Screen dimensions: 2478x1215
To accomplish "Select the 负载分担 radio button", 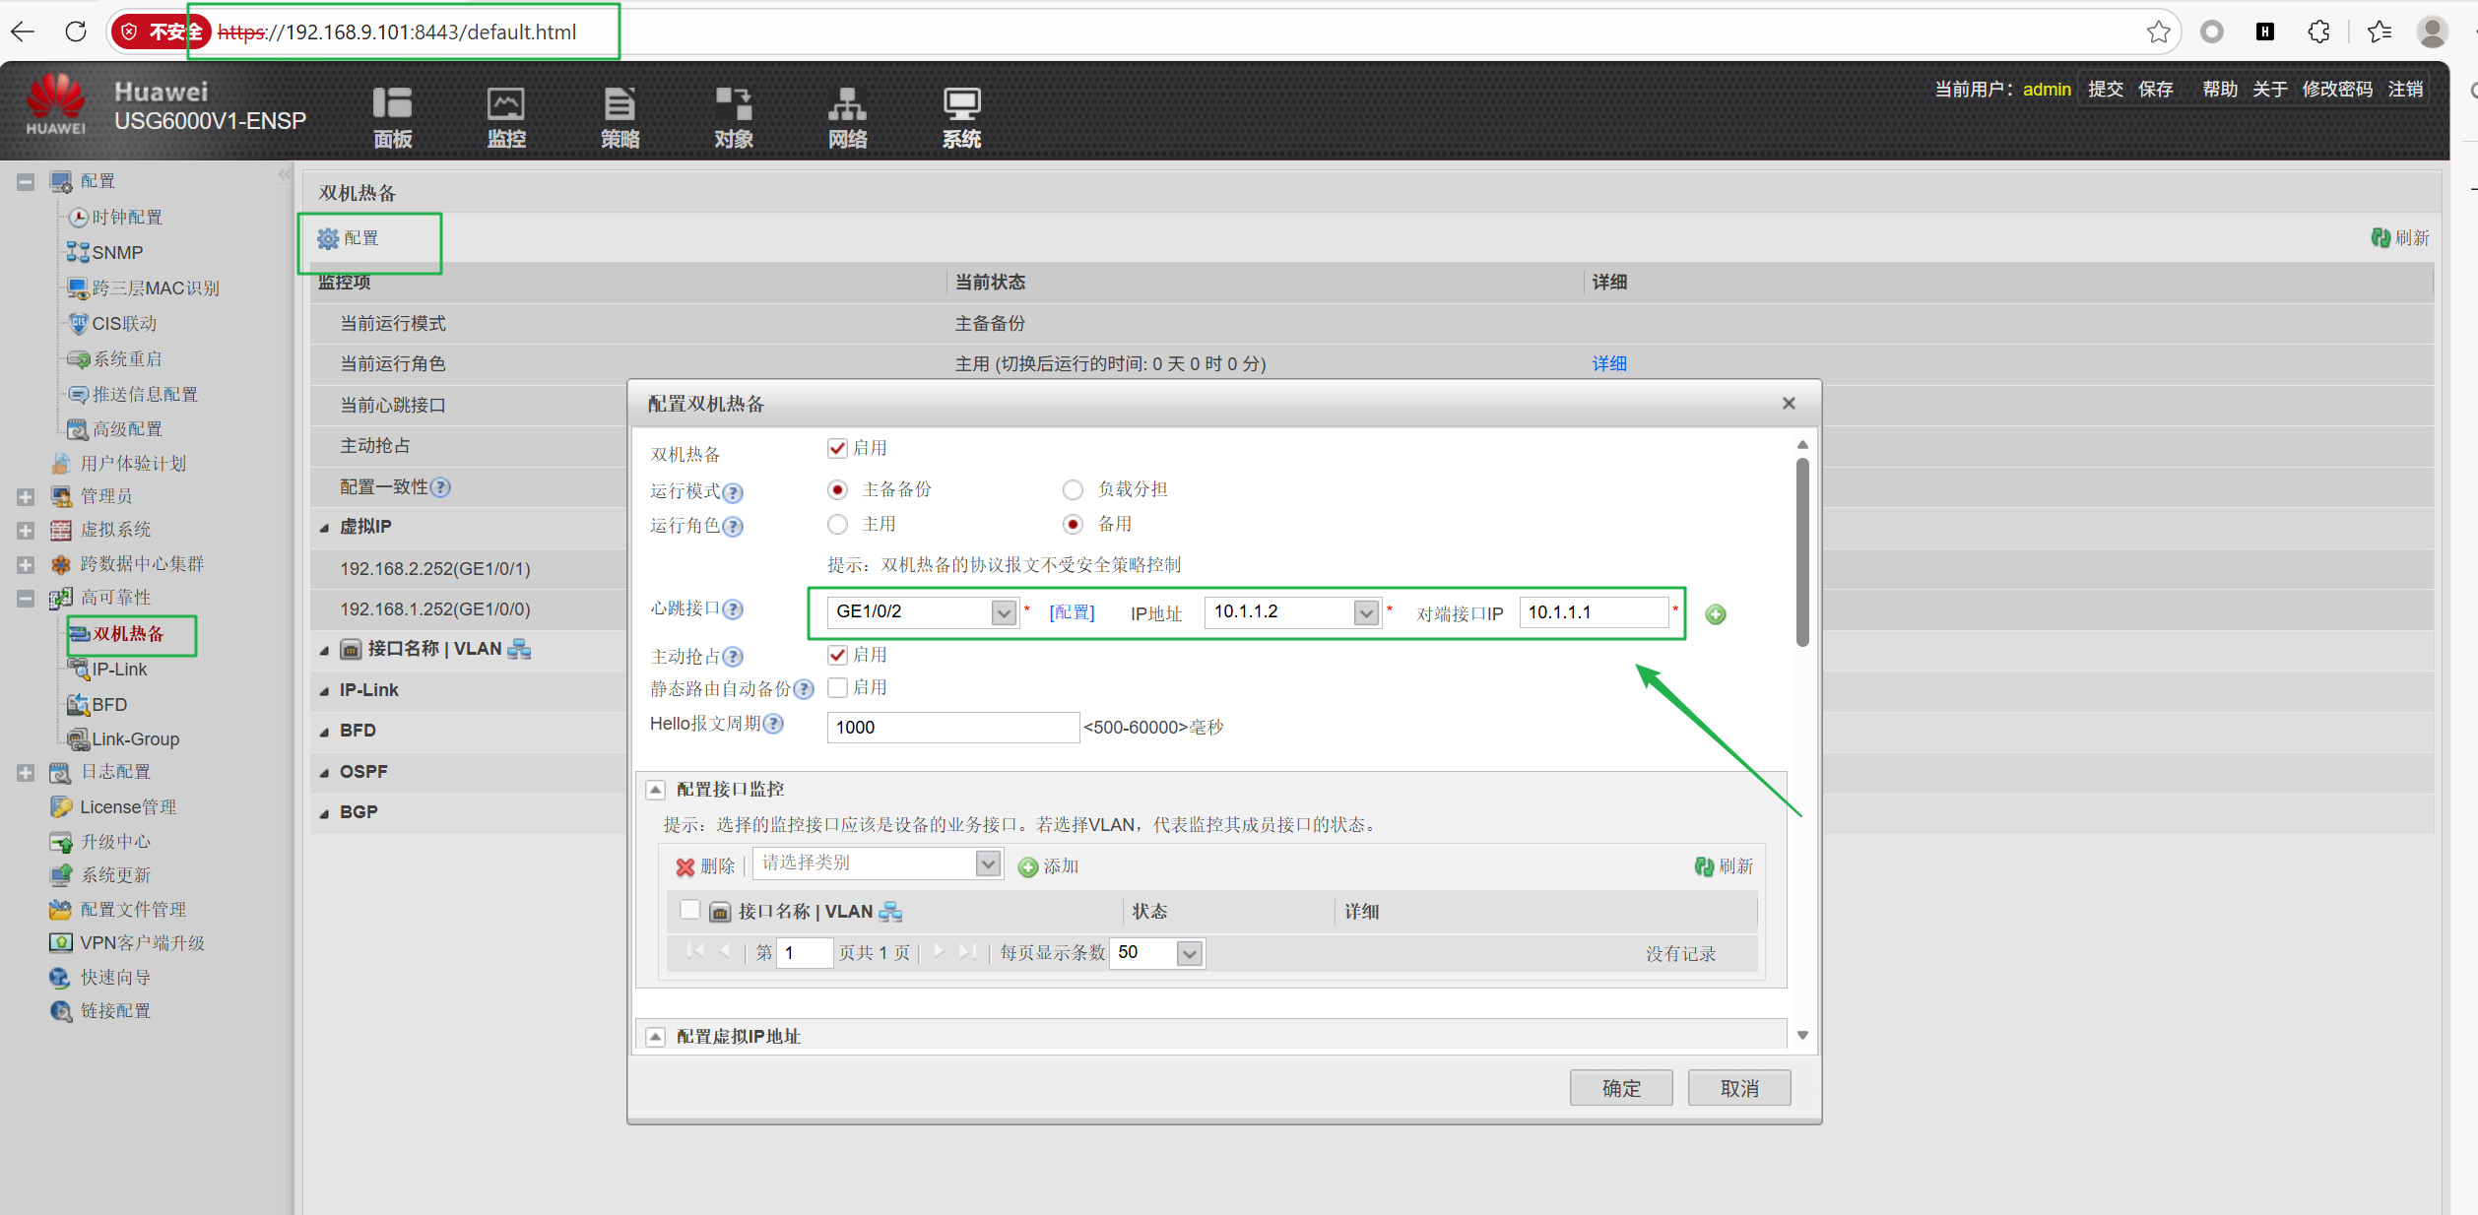I will click(x=1073, y=489).
